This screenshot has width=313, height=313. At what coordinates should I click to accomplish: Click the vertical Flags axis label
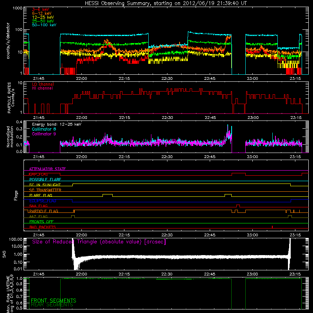click(16, 195)
